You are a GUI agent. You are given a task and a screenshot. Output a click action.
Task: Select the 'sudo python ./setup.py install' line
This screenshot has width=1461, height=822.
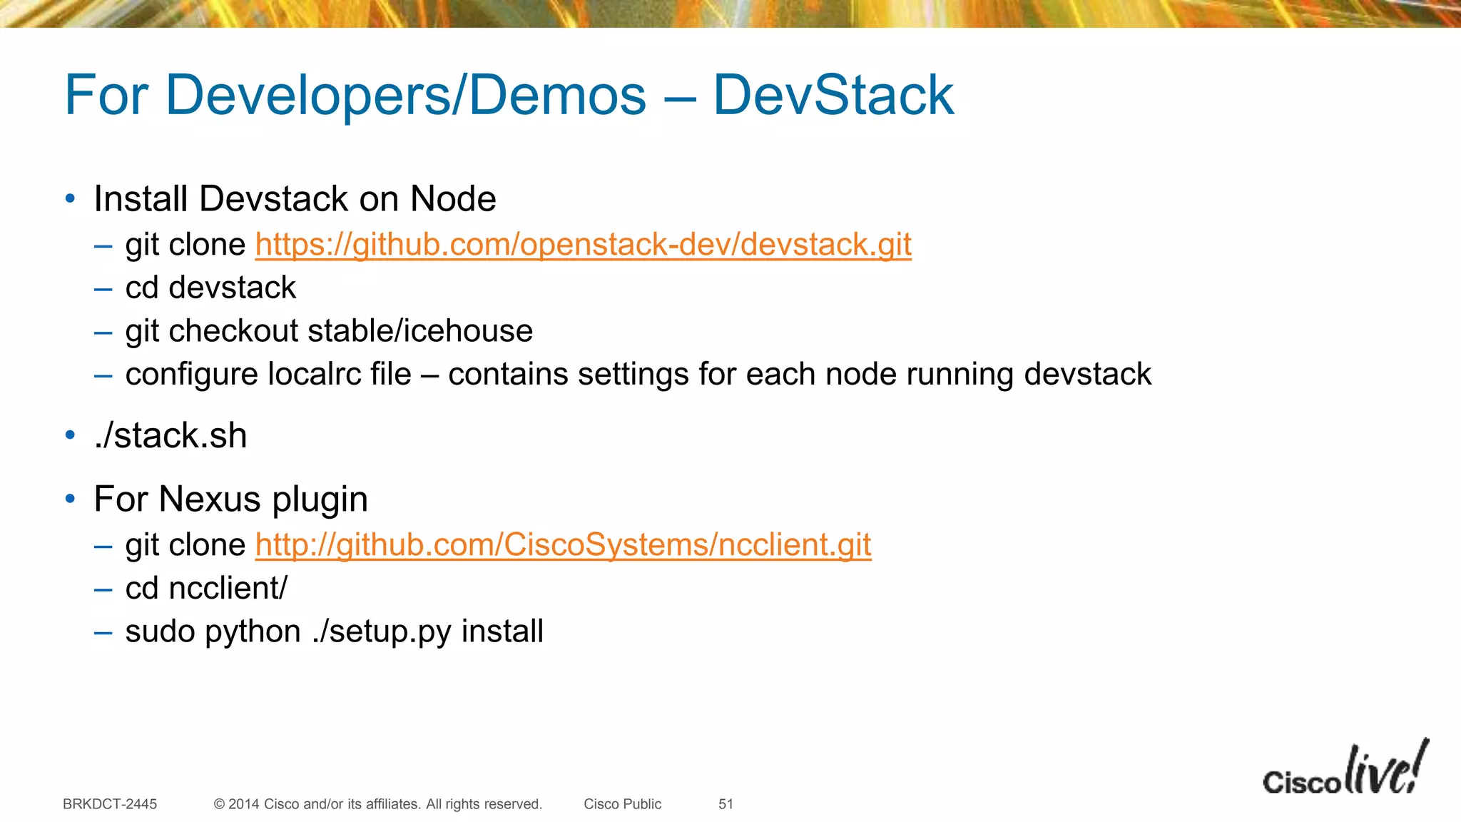(334, 632)
